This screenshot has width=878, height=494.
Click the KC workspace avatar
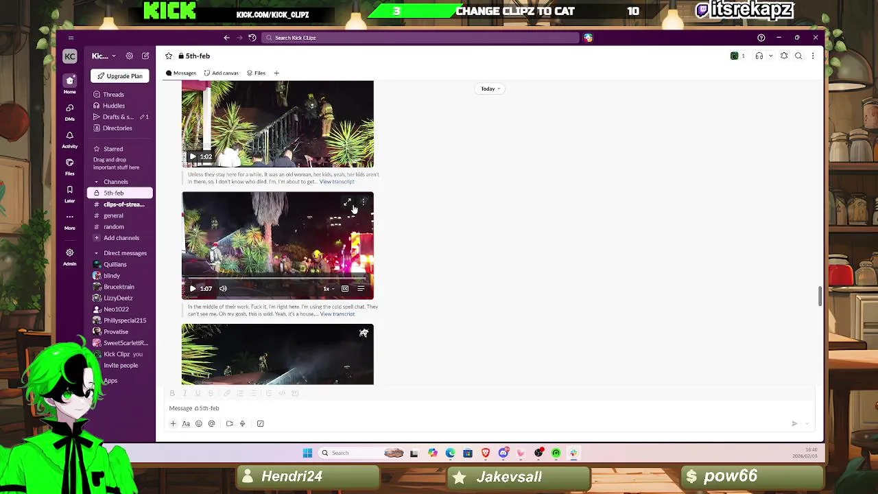click(70, 56)
